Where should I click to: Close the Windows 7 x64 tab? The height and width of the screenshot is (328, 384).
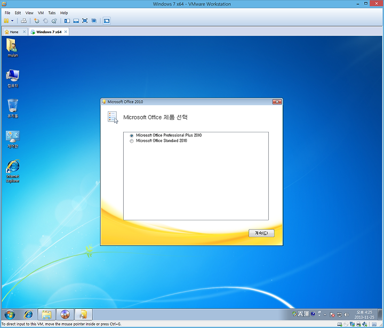pos(66,32)
